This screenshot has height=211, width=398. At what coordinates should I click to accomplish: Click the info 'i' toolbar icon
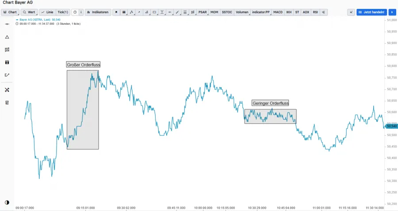click(x=81, y=12)
